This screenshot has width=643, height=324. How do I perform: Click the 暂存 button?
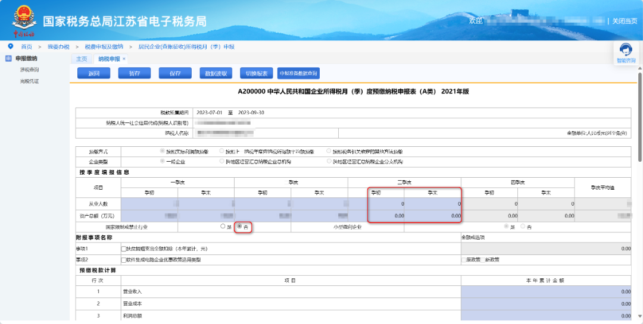point(135,73)
